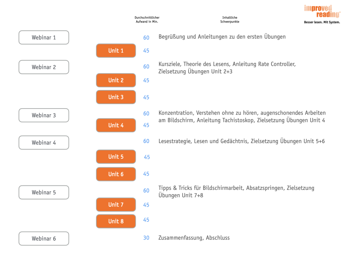
Task: Open the Webinar 1 button
Action: (x=44, y=38)
